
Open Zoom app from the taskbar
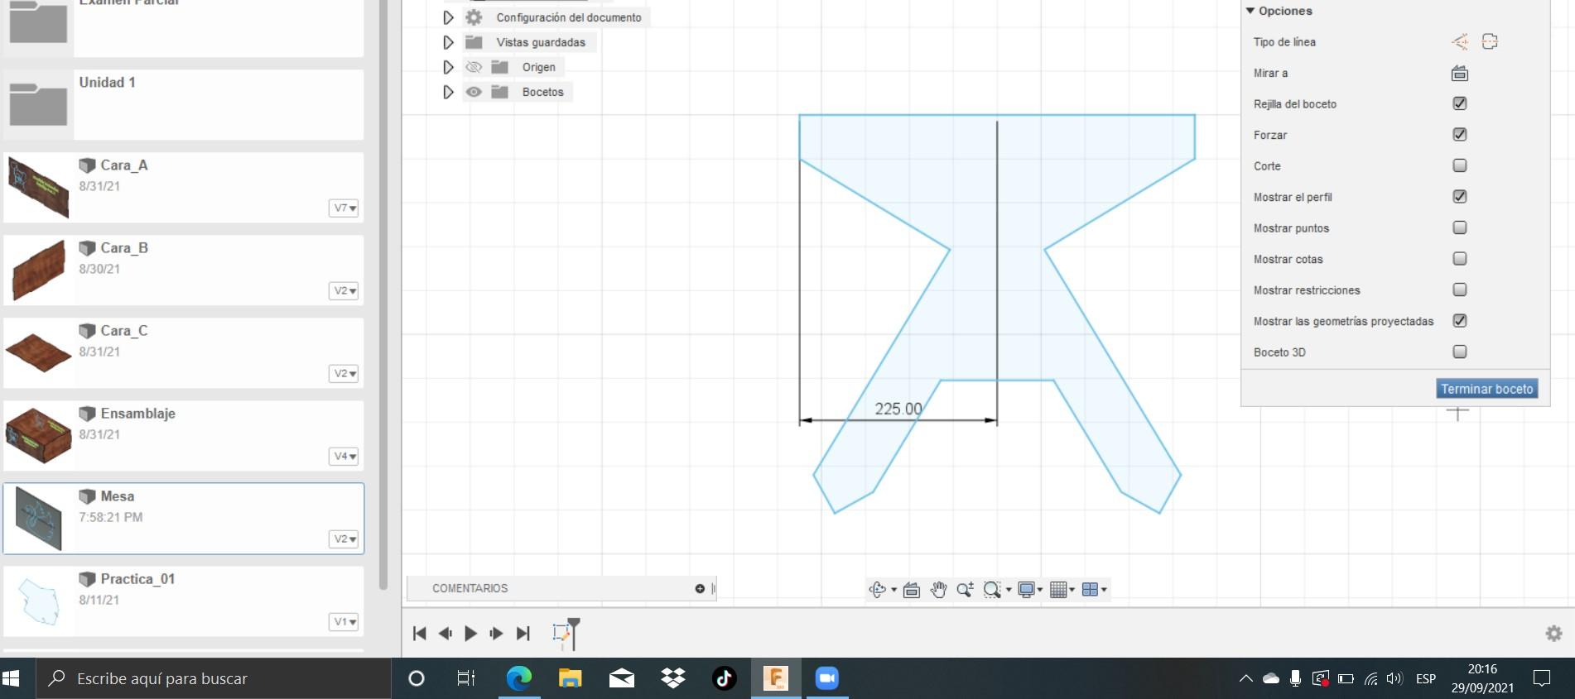826,678
